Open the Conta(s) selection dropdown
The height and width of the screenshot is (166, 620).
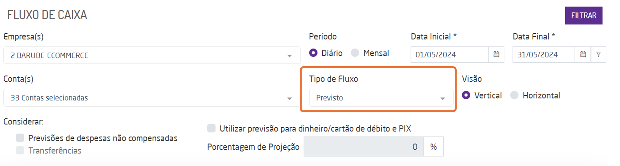(289, 98)
